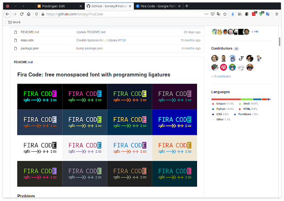Open commit bump package.json
Image resolution: width=284 pixels, height=201 pixels.
tap(90, 48)
